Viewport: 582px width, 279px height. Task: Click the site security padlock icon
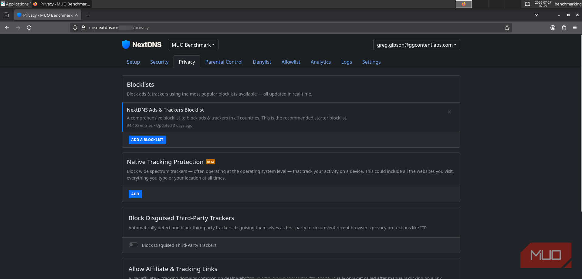point(83,28)
